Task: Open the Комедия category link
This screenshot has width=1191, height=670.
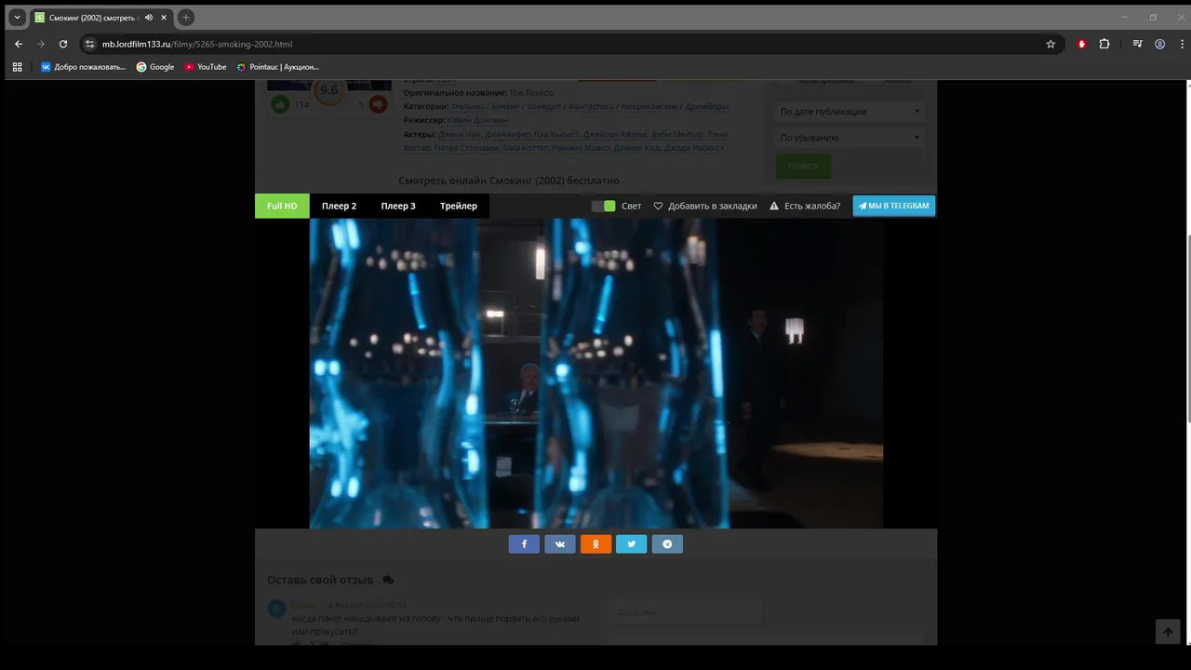Action: 544,106
